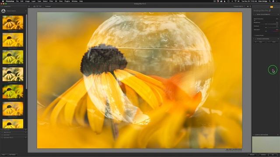Click the OK button to apply filter

273,155
